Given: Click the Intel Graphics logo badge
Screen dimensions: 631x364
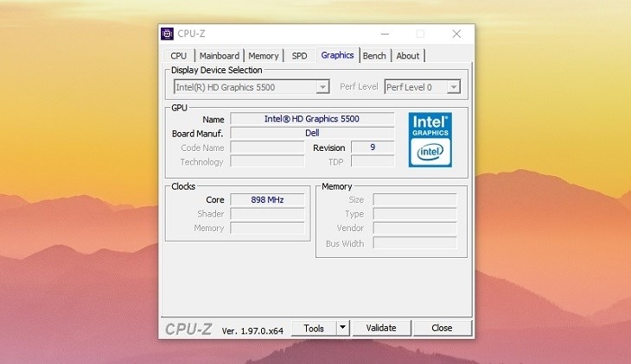Looking at the screenshot, I should (x=430, y=139).
